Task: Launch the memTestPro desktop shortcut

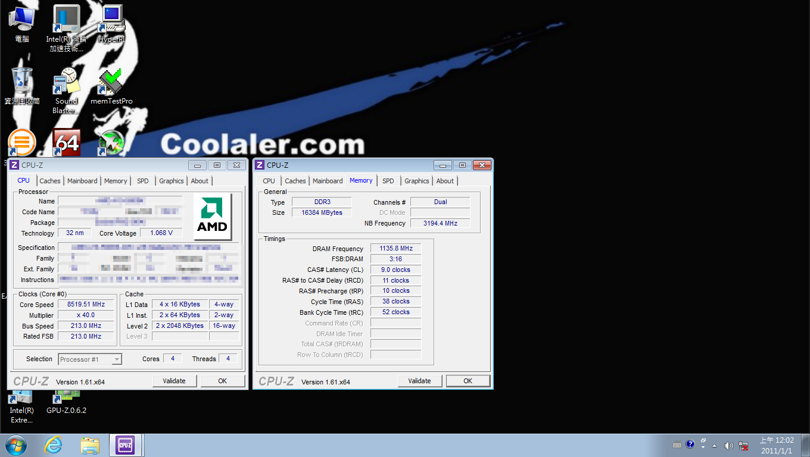Action: pyautogui.click(x=111, y=86)
